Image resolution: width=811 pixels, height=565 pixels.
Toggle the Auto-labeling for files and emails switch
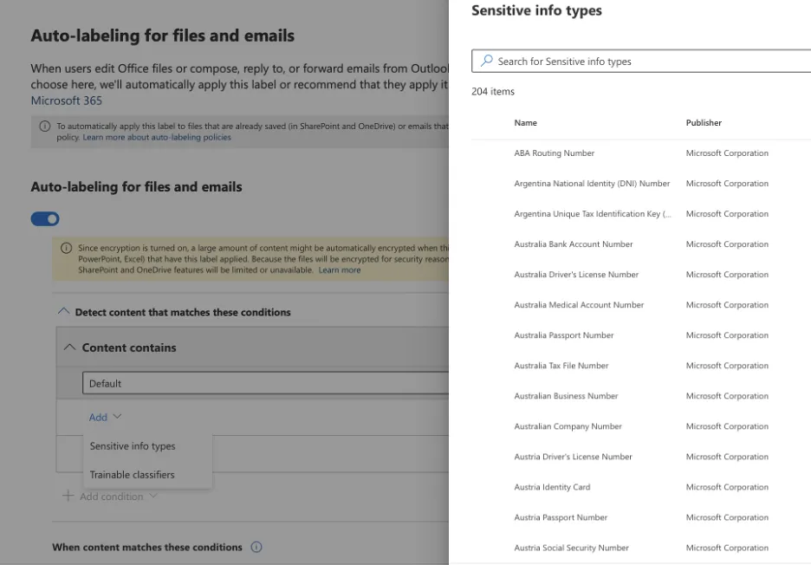click(x=45, y=219)
